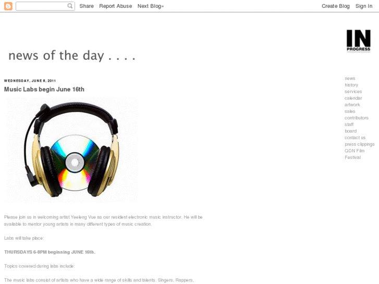Viewport: 379px width, 284px height.
Task: Open the contributors sidebar link
Action: [356, 118]
